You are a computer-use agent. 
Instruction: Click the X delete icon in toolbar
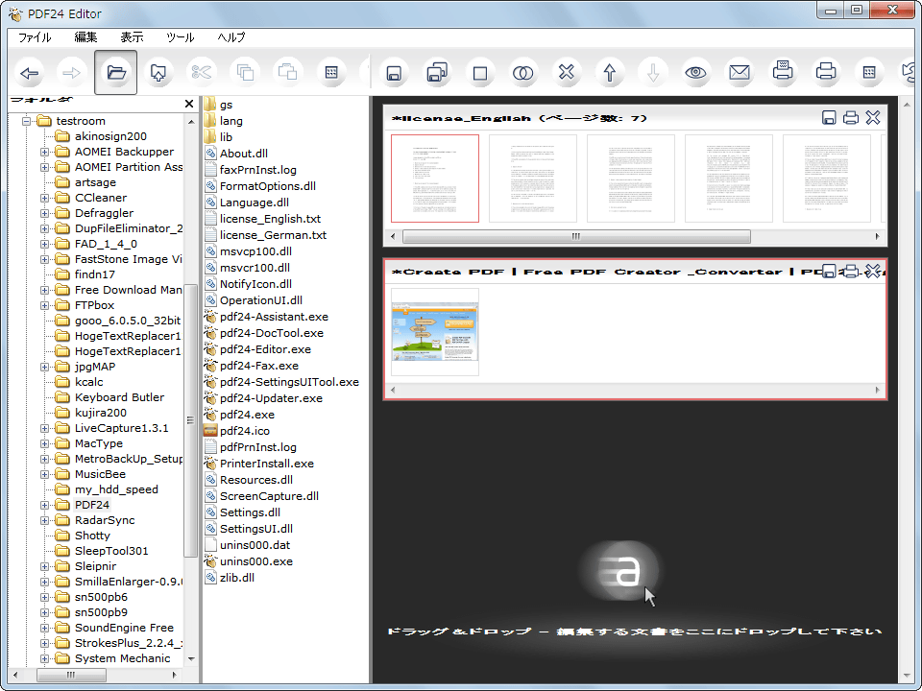(x=567, y=73)
